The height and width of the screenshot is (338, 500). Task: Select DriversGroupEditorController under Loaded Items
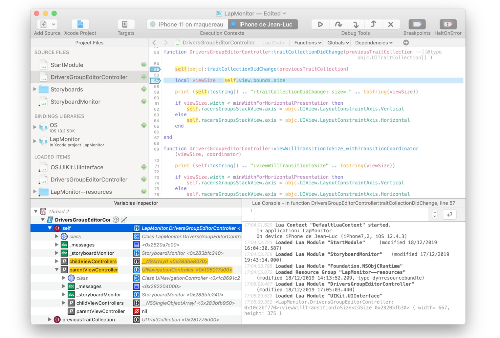89,180
